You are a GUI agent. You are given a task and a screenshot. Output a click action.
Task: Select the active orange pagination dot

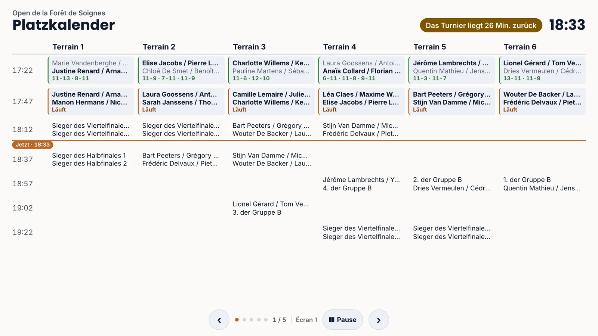[237, 320]
